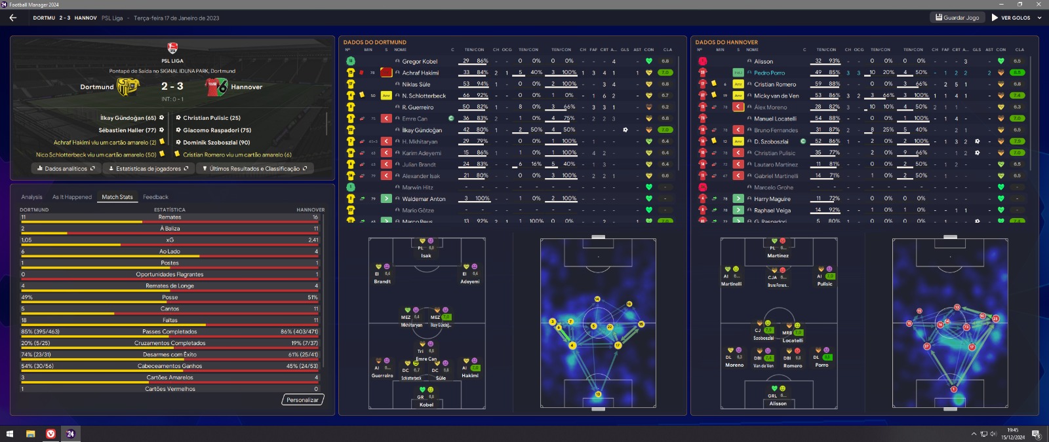1049x442 pixels.
Task: Switch to the As It Happened tab
Action: pos(72,197)
